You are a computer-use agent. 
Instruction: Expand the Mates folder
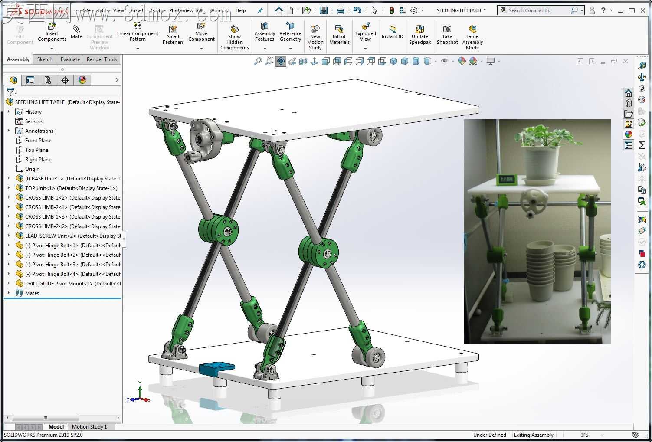pyautogui.click(x=9, y=293)
